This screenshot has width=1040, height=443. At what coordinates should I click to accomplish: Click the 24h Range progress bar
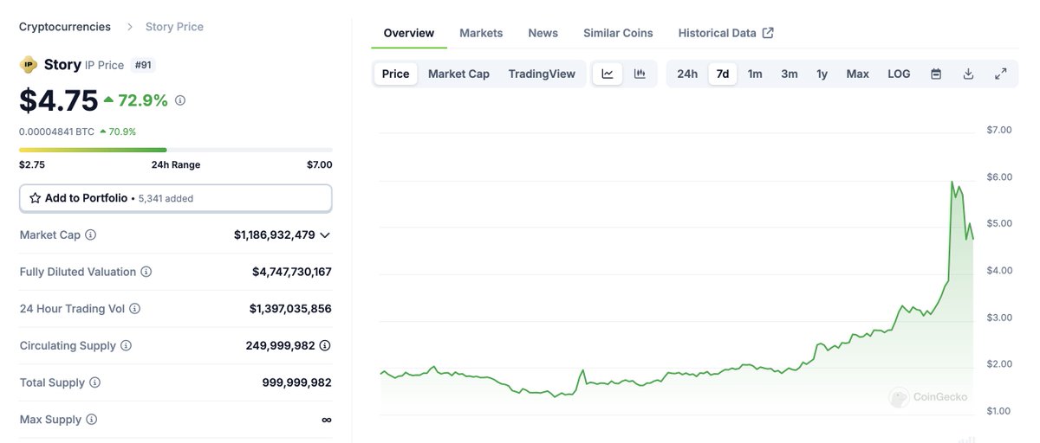click(x=176, y=150)
